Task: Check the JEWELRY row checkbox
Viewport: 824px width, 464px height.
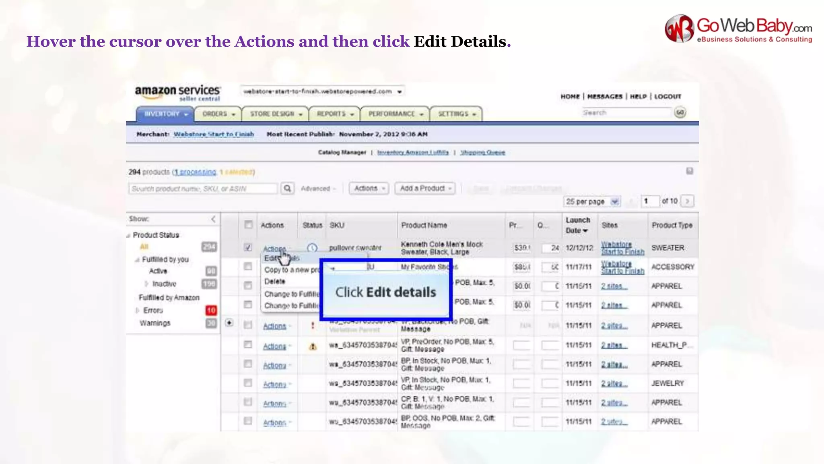Action: click(248, 383)
